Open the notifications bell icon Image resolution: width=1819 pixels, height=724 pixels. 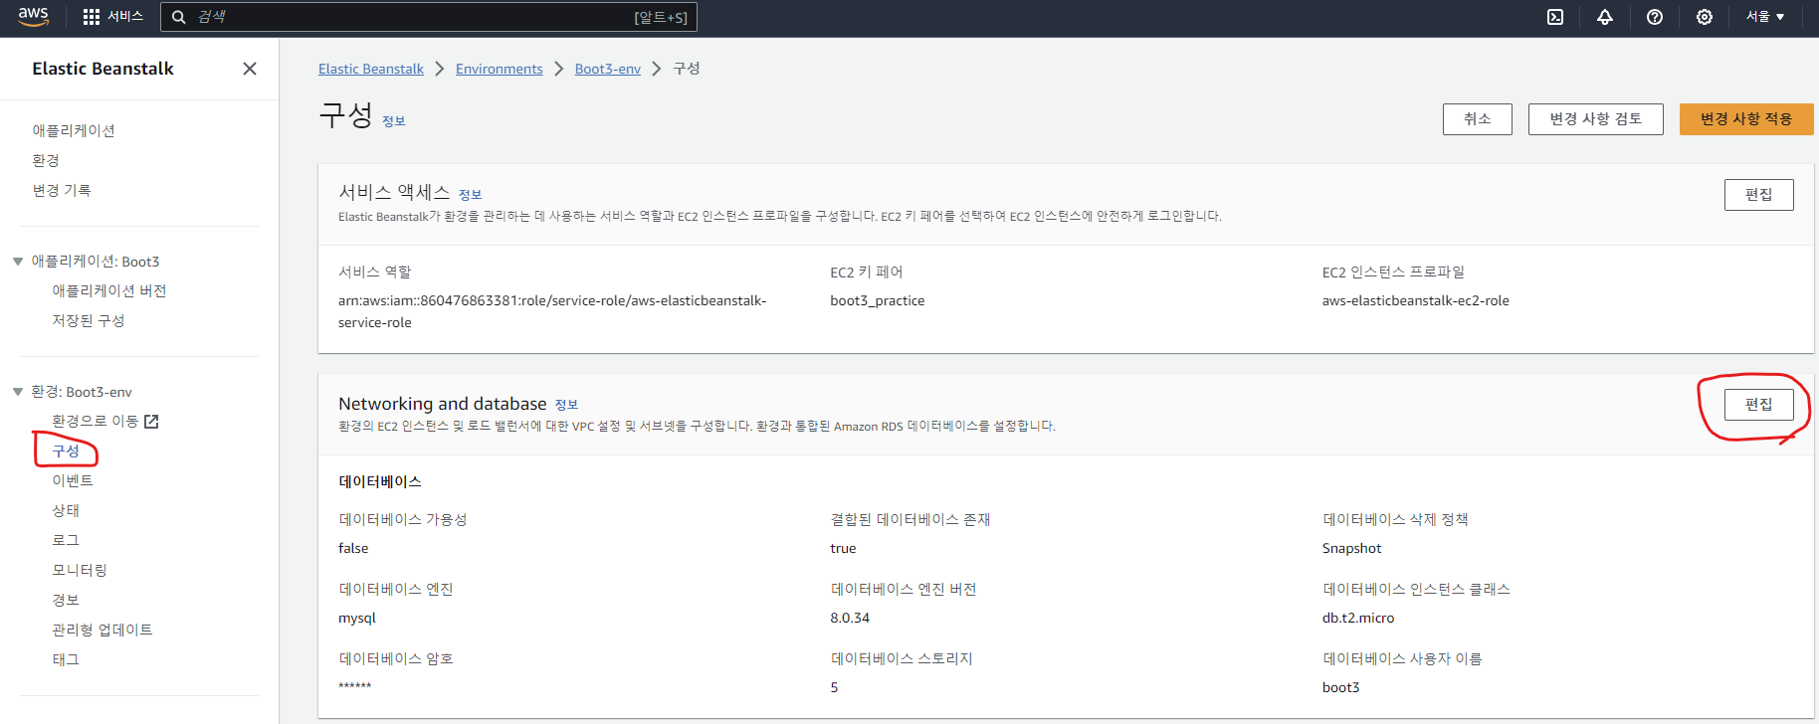(1605, 17)
